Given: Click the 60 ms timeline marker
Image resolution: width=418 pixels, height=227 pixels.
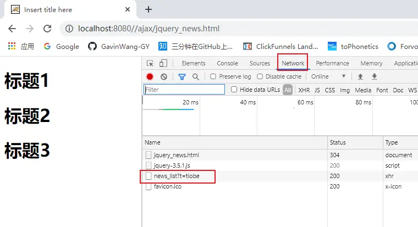Looking at the screenshot, I should [305, 102].
